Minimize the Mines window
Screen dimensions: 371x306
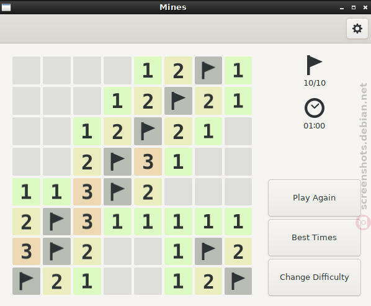click(x=342, y=8)
